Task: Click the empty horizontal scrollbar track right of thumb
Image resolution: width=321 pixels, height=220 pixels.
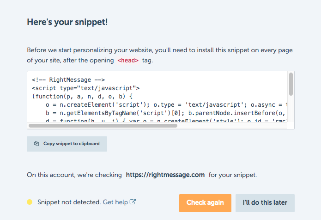Action: (232, 126)
